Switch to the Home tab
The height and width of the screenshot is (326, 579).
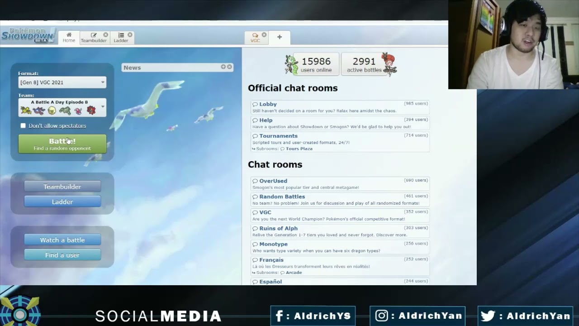pos(69,38)
